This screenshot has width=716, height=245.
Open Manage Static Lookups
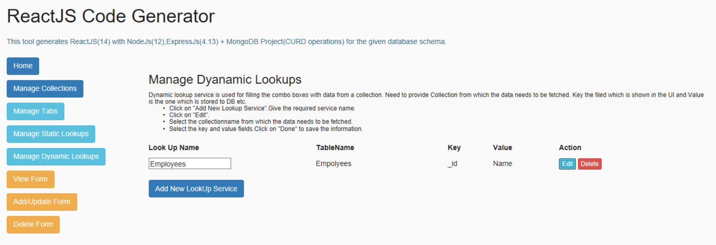tap(51, 134)
